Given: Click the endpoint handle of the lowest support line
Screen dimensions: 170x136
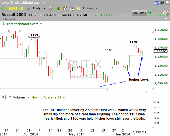Looking at the screenshot, I should 107,89.
